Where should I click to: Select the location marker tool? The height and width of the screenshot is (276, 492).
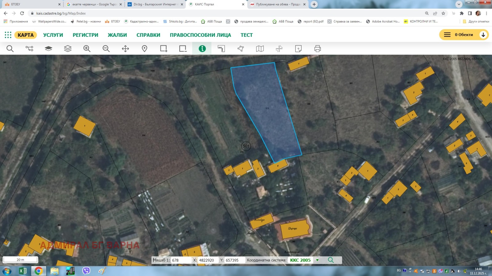(144, 48)
